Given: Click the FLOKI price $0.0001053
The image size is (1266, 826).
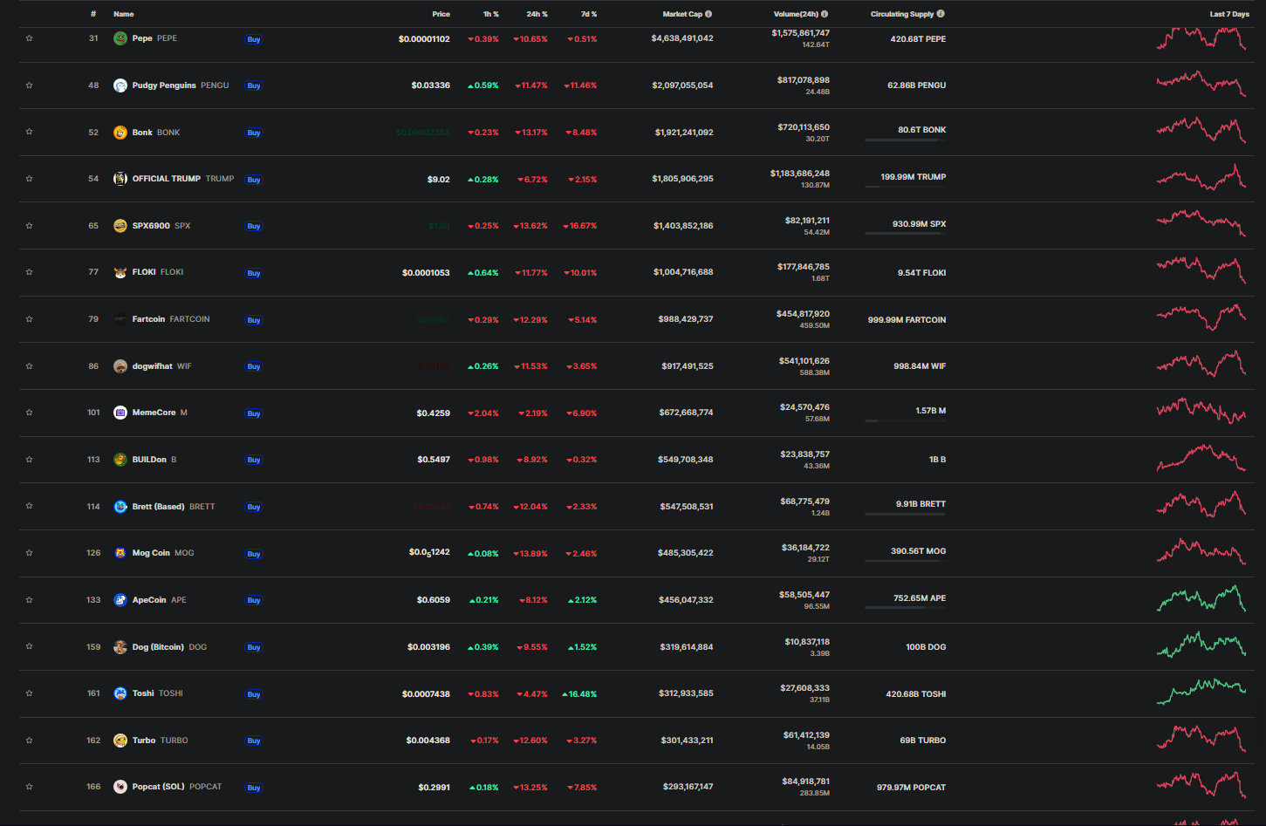Looking at the screenshot, I should (x=426, y=273).
